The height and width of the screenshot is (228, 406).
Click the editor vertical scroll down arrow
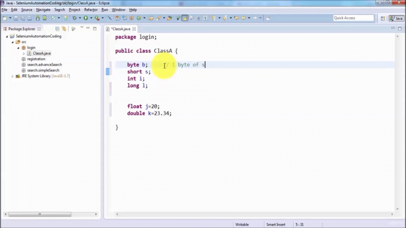pos(397,209)
